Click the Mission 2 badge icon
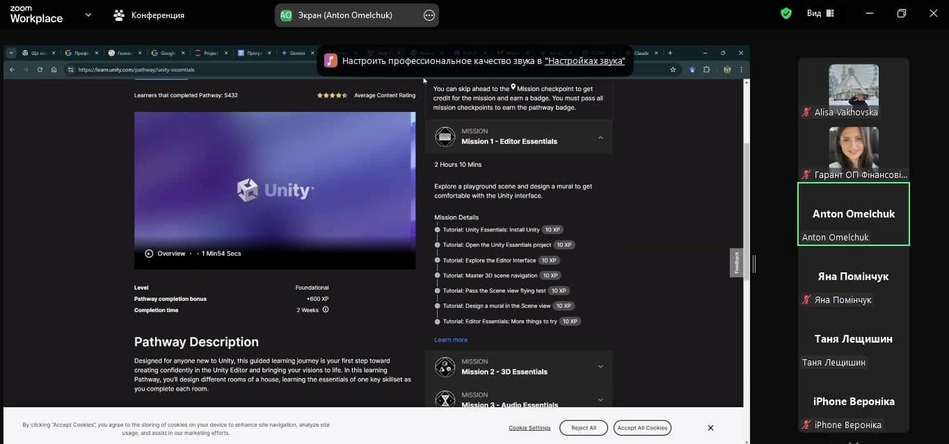The height and width of the screenshot is (444, 949). [x=445, y=366]
